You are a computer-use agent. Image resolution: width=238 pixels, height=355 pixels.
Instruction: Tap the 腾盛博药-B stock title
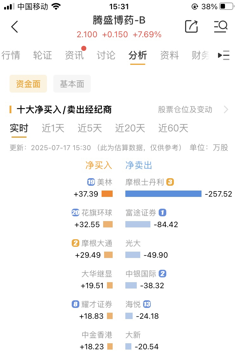click(119, 20)
